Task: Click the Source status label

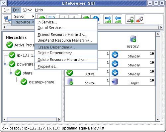Action: [x=90, y=83]
